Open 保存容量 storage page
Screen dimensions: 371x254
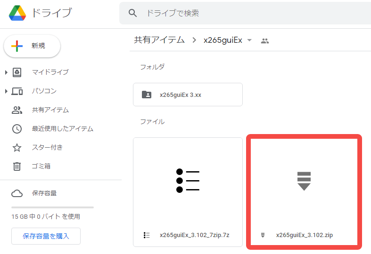pyautogui.click(x=44, y=193)
